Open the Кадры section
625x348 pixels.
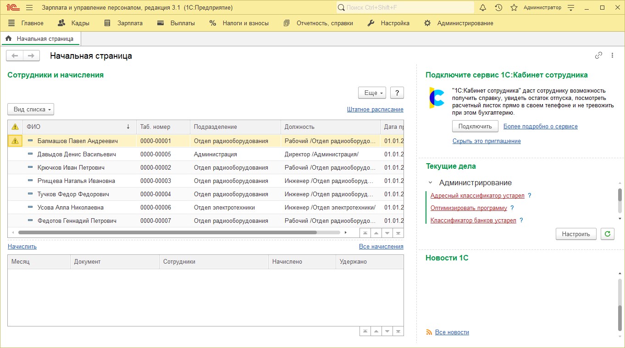[x=74, y=23]
